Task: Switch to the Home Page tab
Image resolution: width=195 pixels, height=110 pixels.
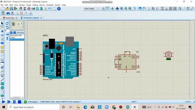Action: click(10, 18)
